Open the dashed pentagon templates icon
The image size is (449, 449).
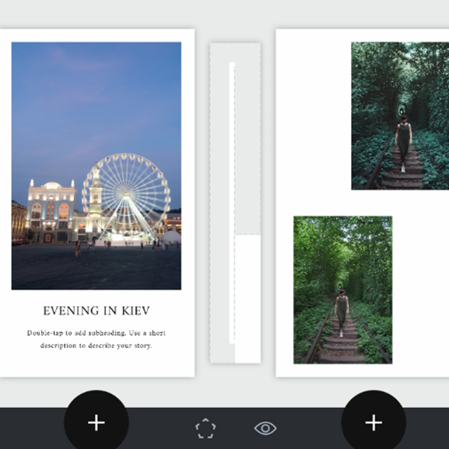click(206, 428)
